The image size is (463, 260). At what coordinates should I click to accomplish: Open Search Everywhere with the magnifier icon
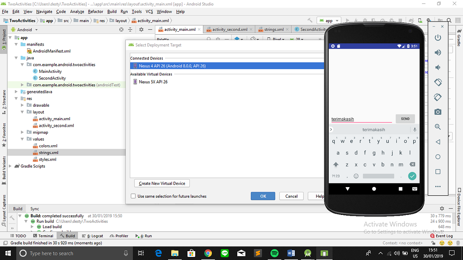(x=448, y=20)
